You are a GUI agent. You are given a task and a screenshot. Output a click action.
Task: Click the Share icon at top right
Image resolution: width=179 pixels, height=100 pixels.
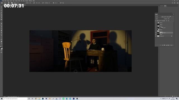click(178, 3)
